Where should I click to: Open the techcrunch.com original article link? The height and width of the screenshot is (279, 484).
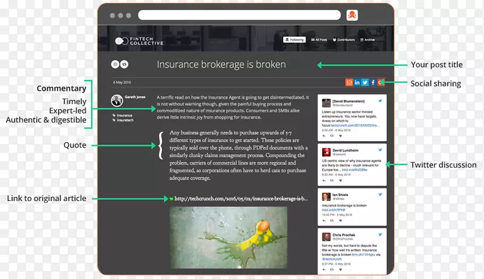coord(241,199)
